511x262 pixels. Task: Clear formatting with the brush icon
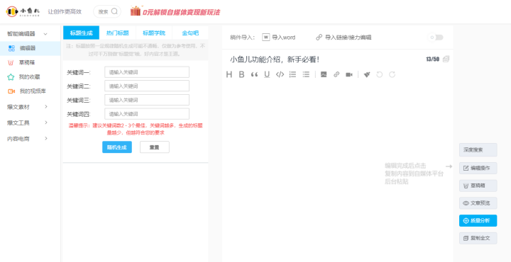tap(367, 74)
